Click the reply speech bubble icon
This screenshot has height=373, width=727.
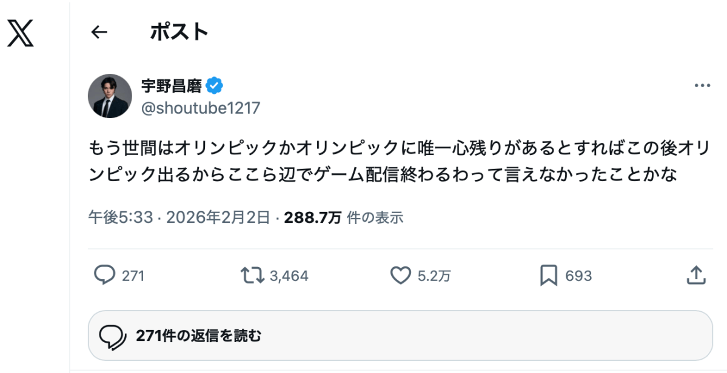pos(104,276)
